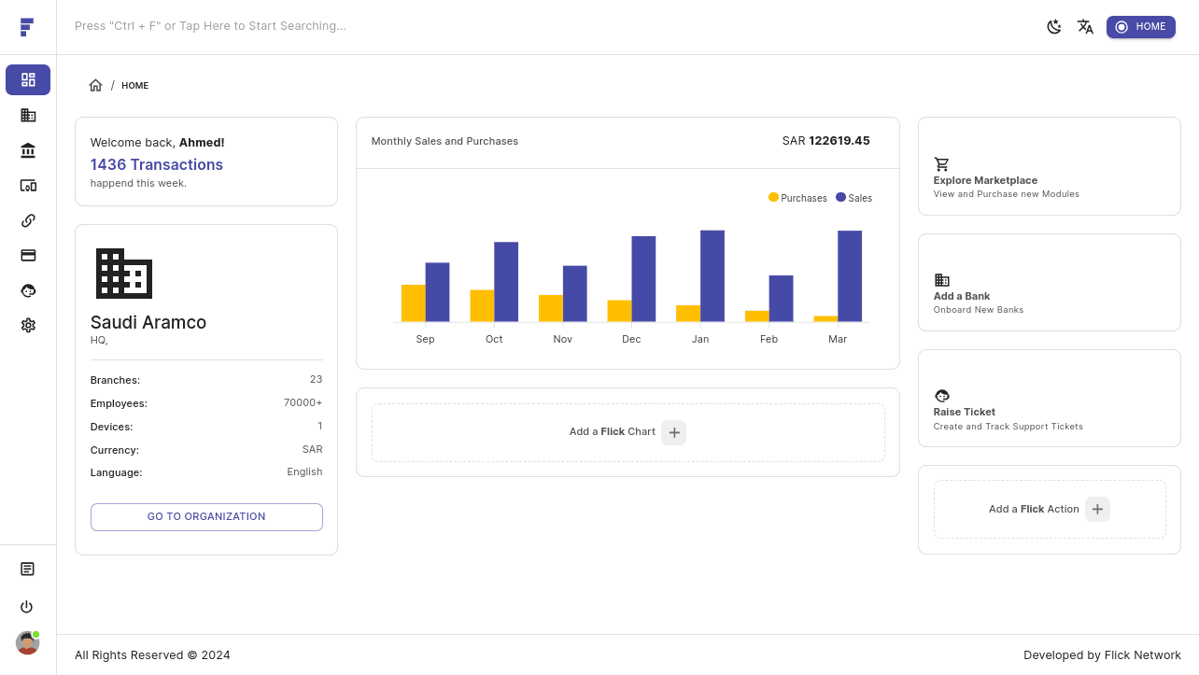Click the Saudi Aramco organization name
The width and height of the screenshot is (1199, 675).
[x=148, y=322]
